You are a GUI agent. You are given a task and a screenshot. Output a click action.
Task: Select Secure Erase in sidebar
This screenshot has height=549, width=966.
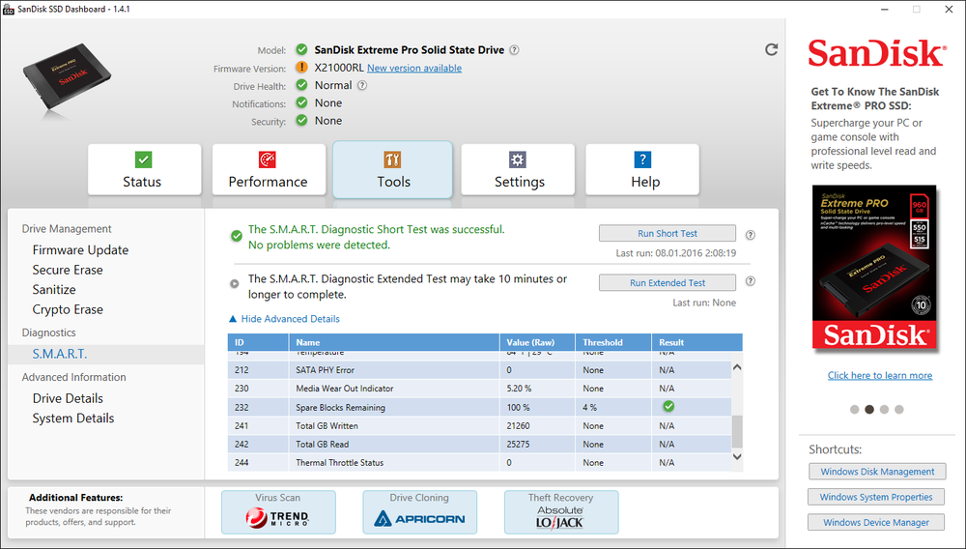[68, 270]
